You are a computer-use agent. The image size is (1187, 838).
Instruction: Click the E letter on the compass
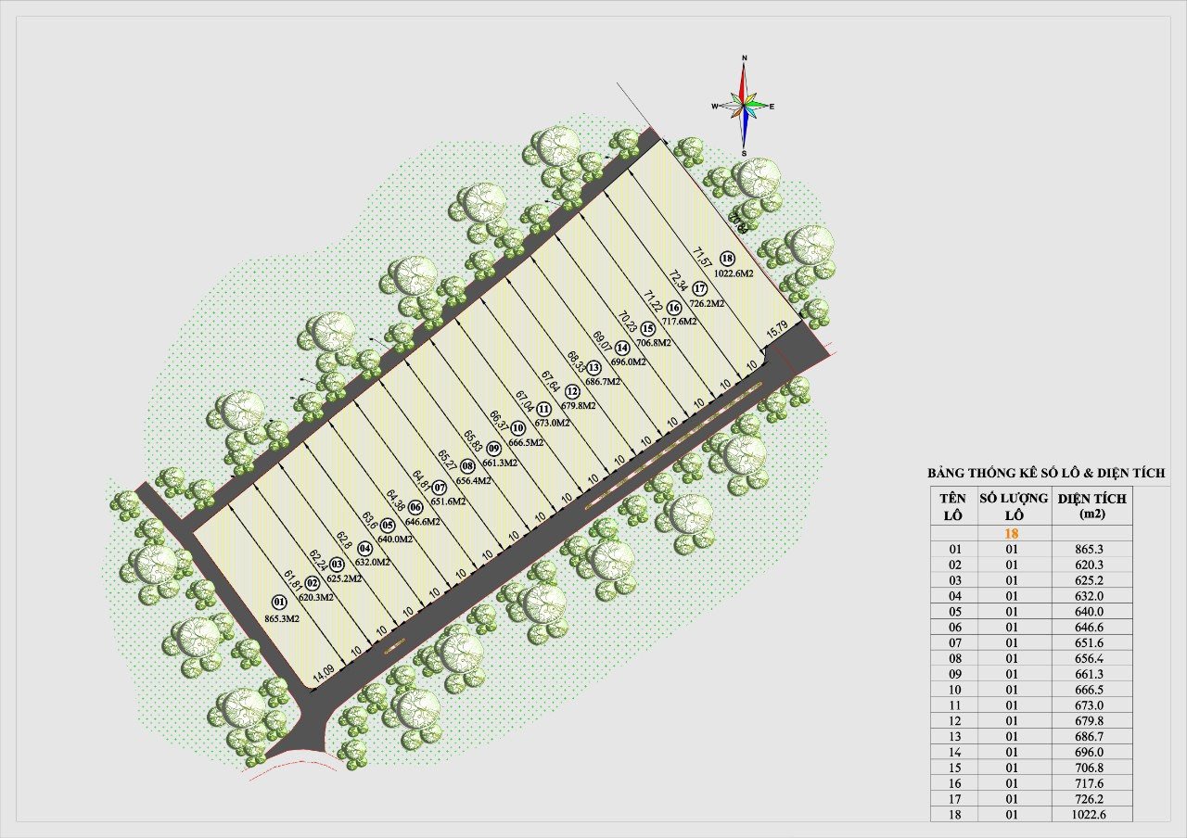772,107
